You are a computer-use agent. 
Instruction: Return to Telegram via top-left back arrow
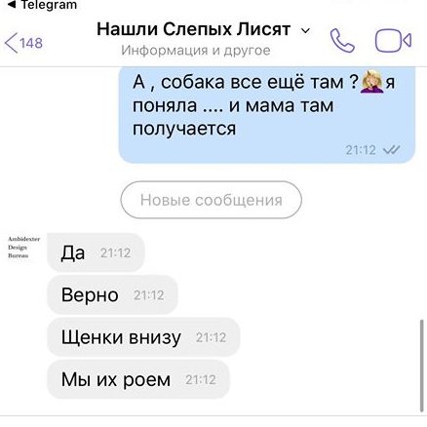coord(42,5)
